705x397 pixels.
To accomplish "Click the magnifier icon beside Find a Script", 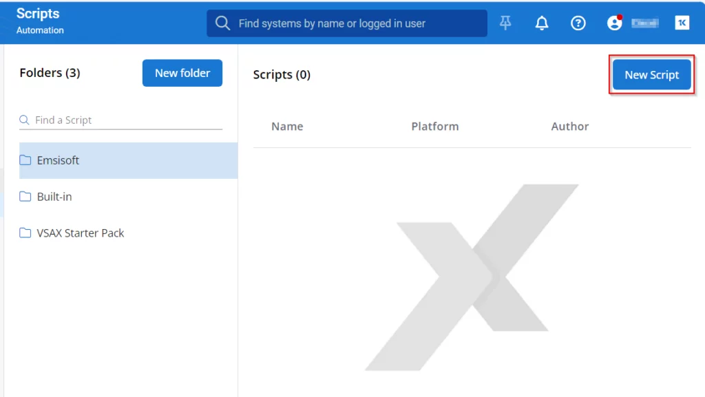I will tap(25, 120).
